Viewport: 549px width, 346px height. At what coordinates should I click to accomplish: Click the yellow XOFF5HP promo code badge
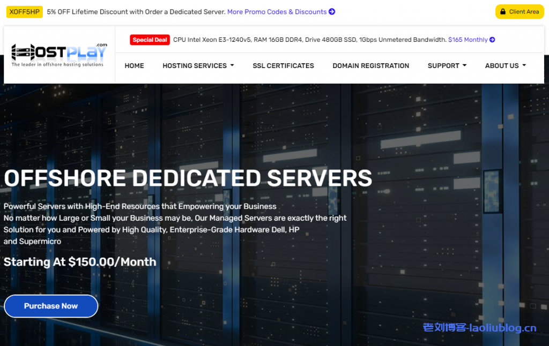24,12
